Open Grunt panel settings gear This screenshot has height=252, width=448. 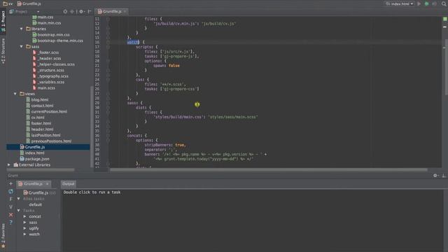[435, 176]
